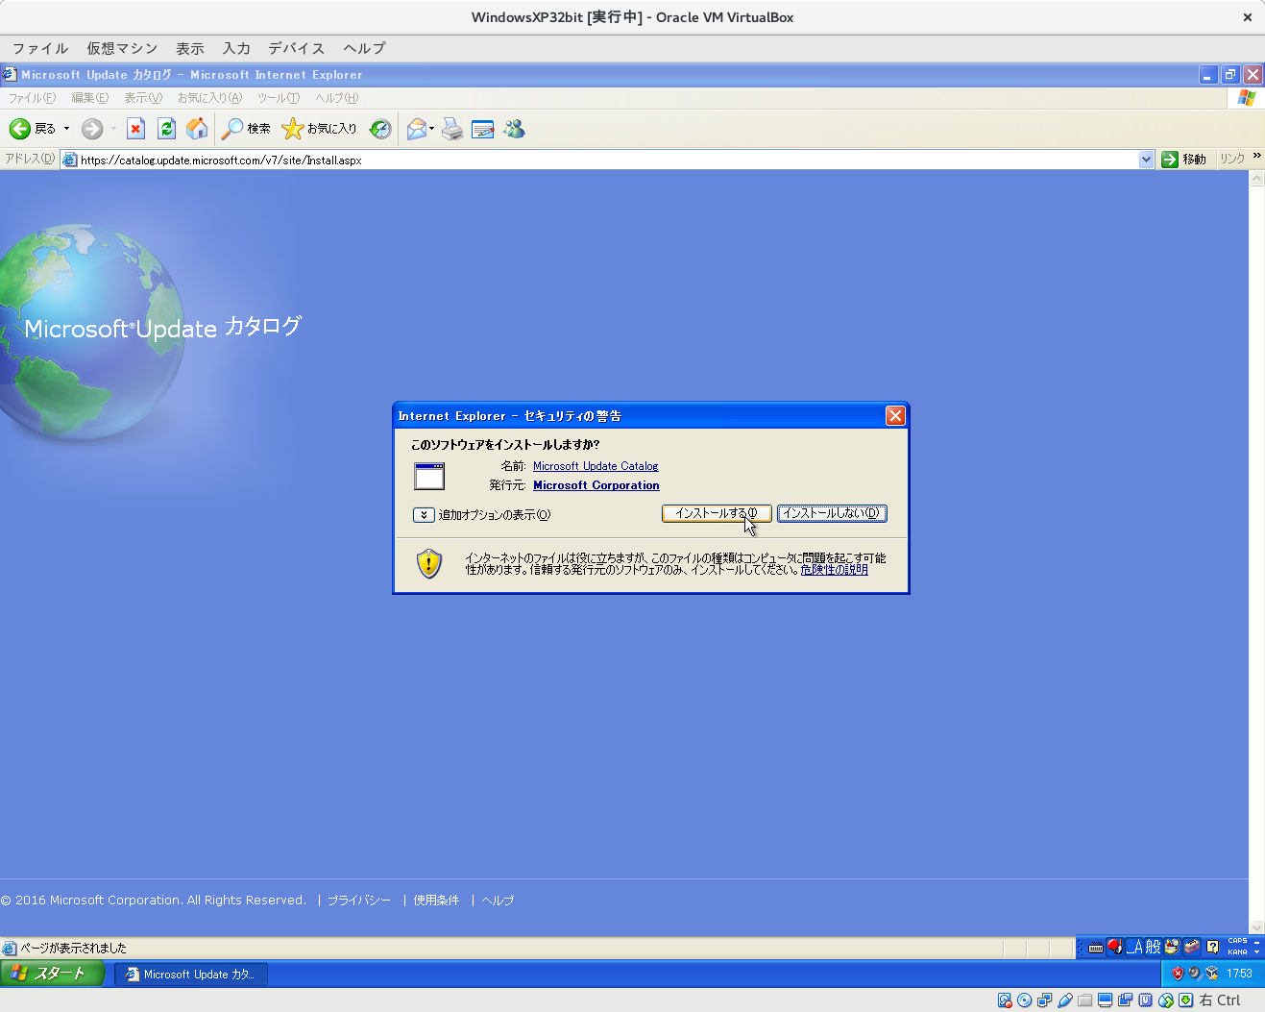The width and height of the screenshot is (1265, 1012).
Task: Open the IME tools toolbox icon
Action: coord(1192,948)
